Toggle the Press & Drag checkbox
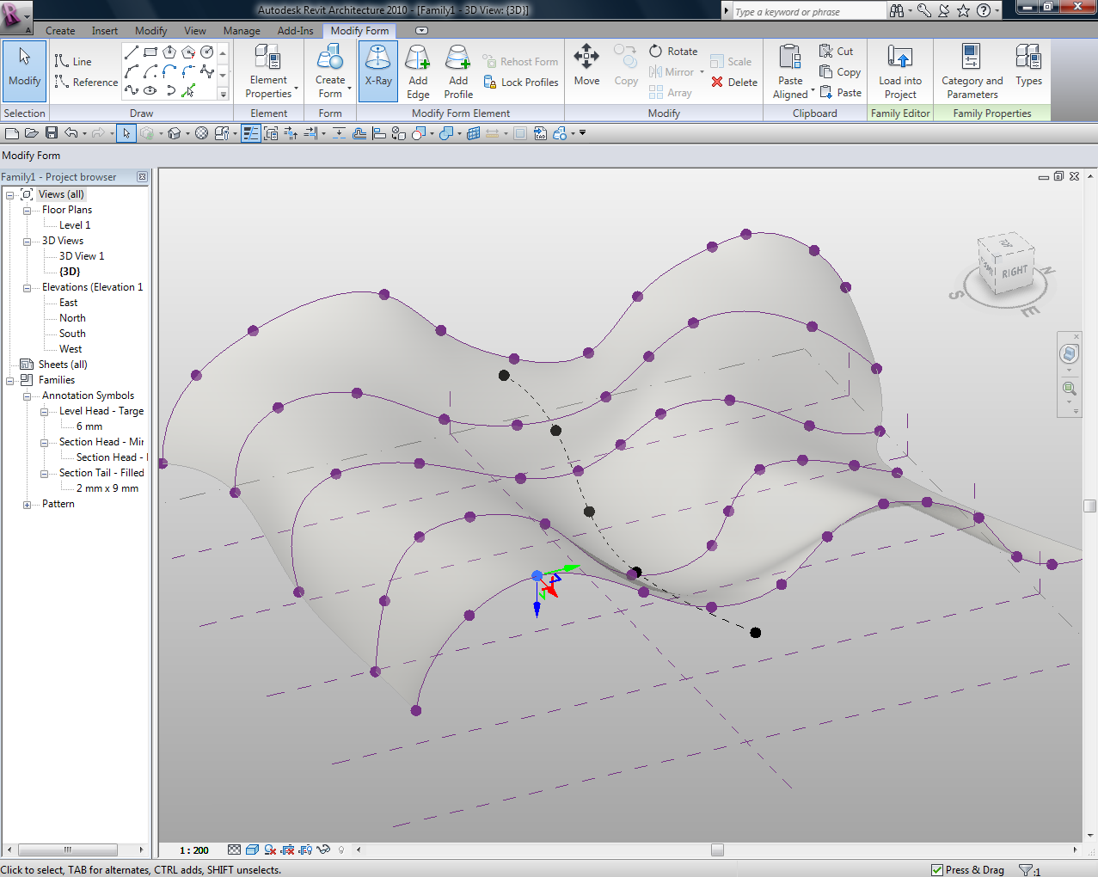Screen dimensions: 1098x877 pos(937,870)
